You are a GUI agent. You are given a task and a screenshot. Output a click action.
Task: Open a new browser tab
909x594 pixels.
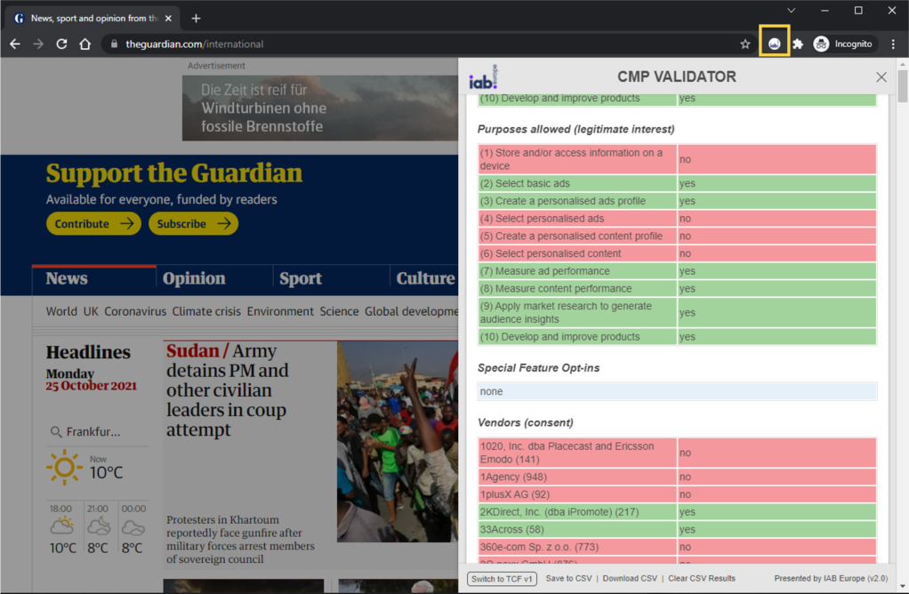click(x=196, y=18)
